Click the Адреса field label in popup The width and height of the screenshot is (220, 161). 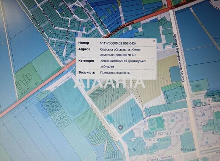pos(84,49)
